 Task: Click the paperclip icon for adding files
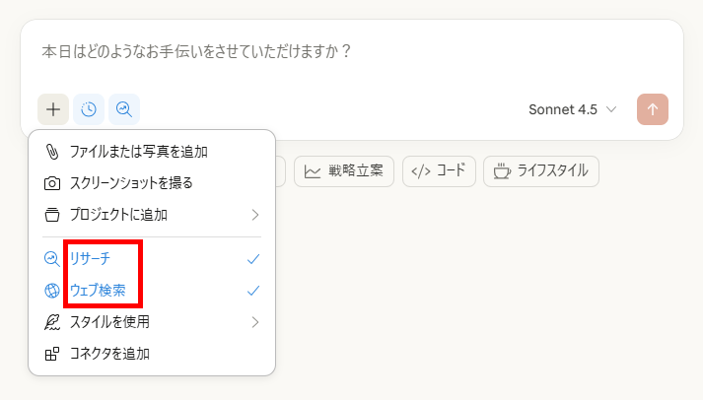click(x=52, y=152)
